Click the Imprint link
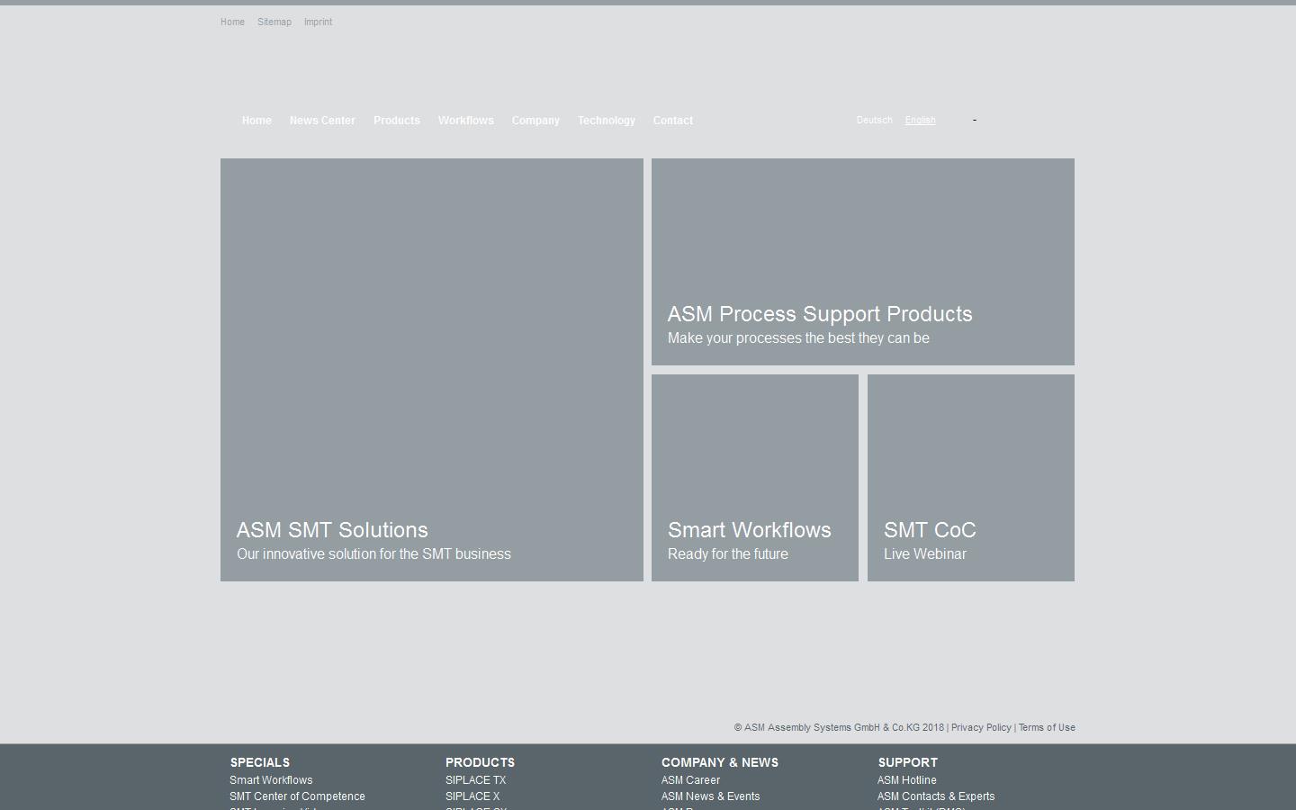Screen dimensions: 1296x810 coord(318,22)
